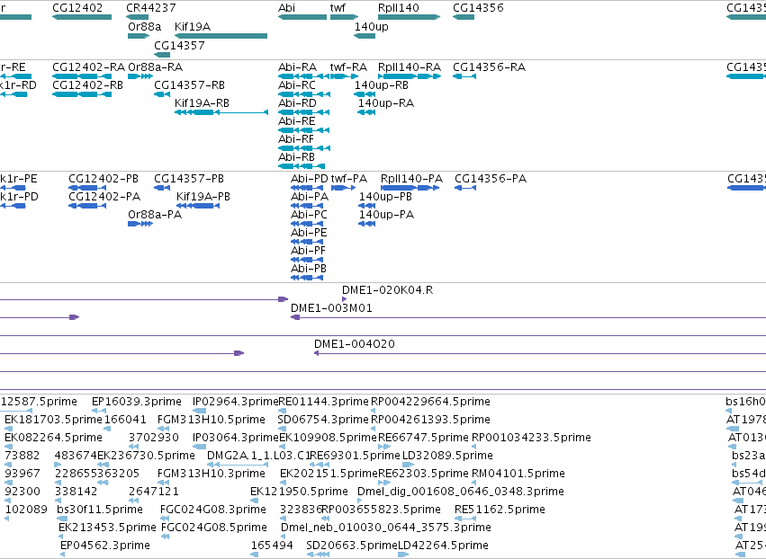Click transcript twf-RA
This screenshot has width=766, height=559.
345,76
